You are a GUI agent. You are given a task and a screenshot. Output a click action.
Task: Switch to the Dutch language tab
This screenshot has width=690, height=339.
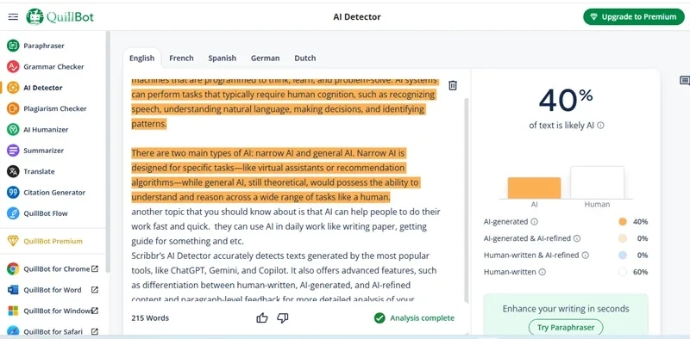[305, 58]
